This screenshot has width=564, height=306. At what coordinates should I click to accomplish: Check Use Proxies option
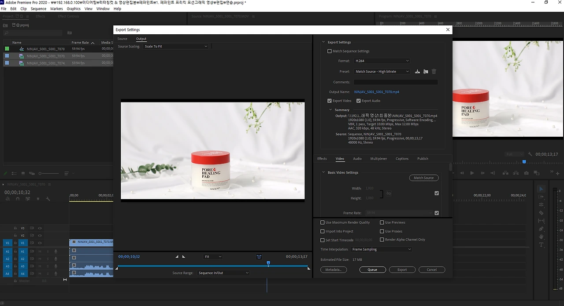382,231
